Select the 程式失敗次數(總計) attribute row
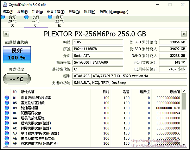The width and height of the screenshot is (190, 150). pos(92,123)
